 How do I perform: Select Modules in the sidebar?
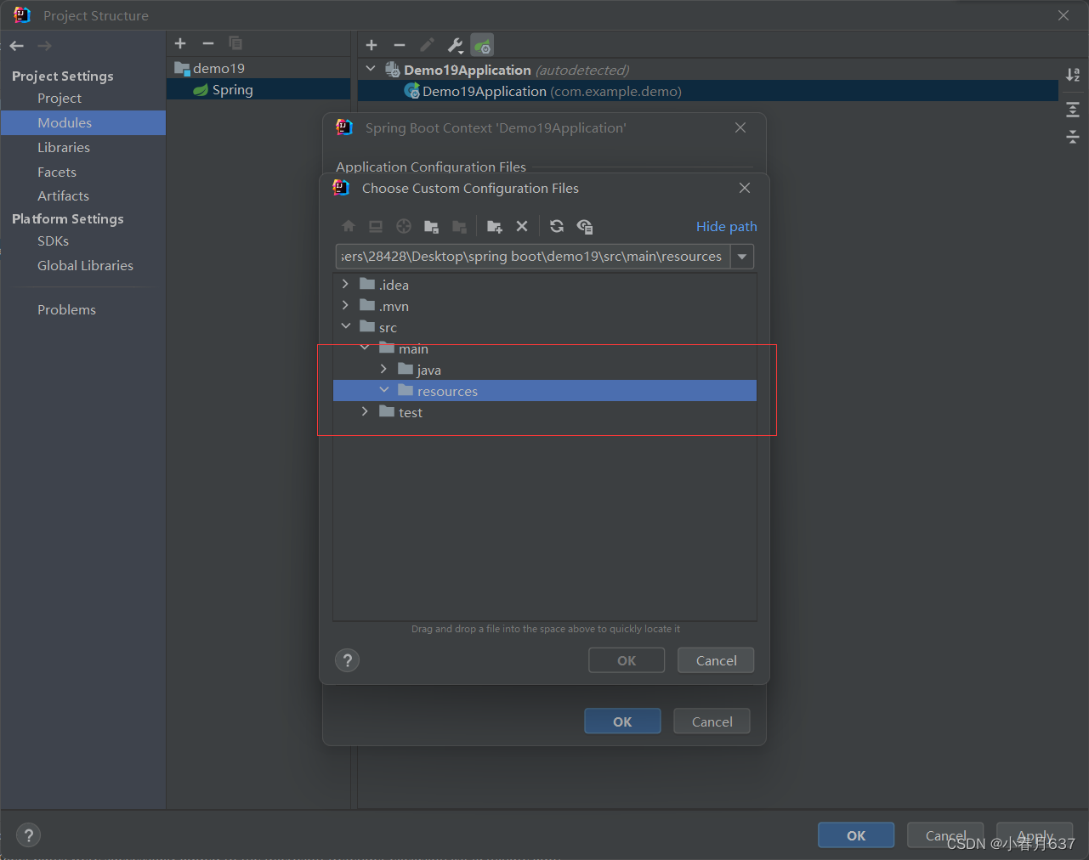83,122
